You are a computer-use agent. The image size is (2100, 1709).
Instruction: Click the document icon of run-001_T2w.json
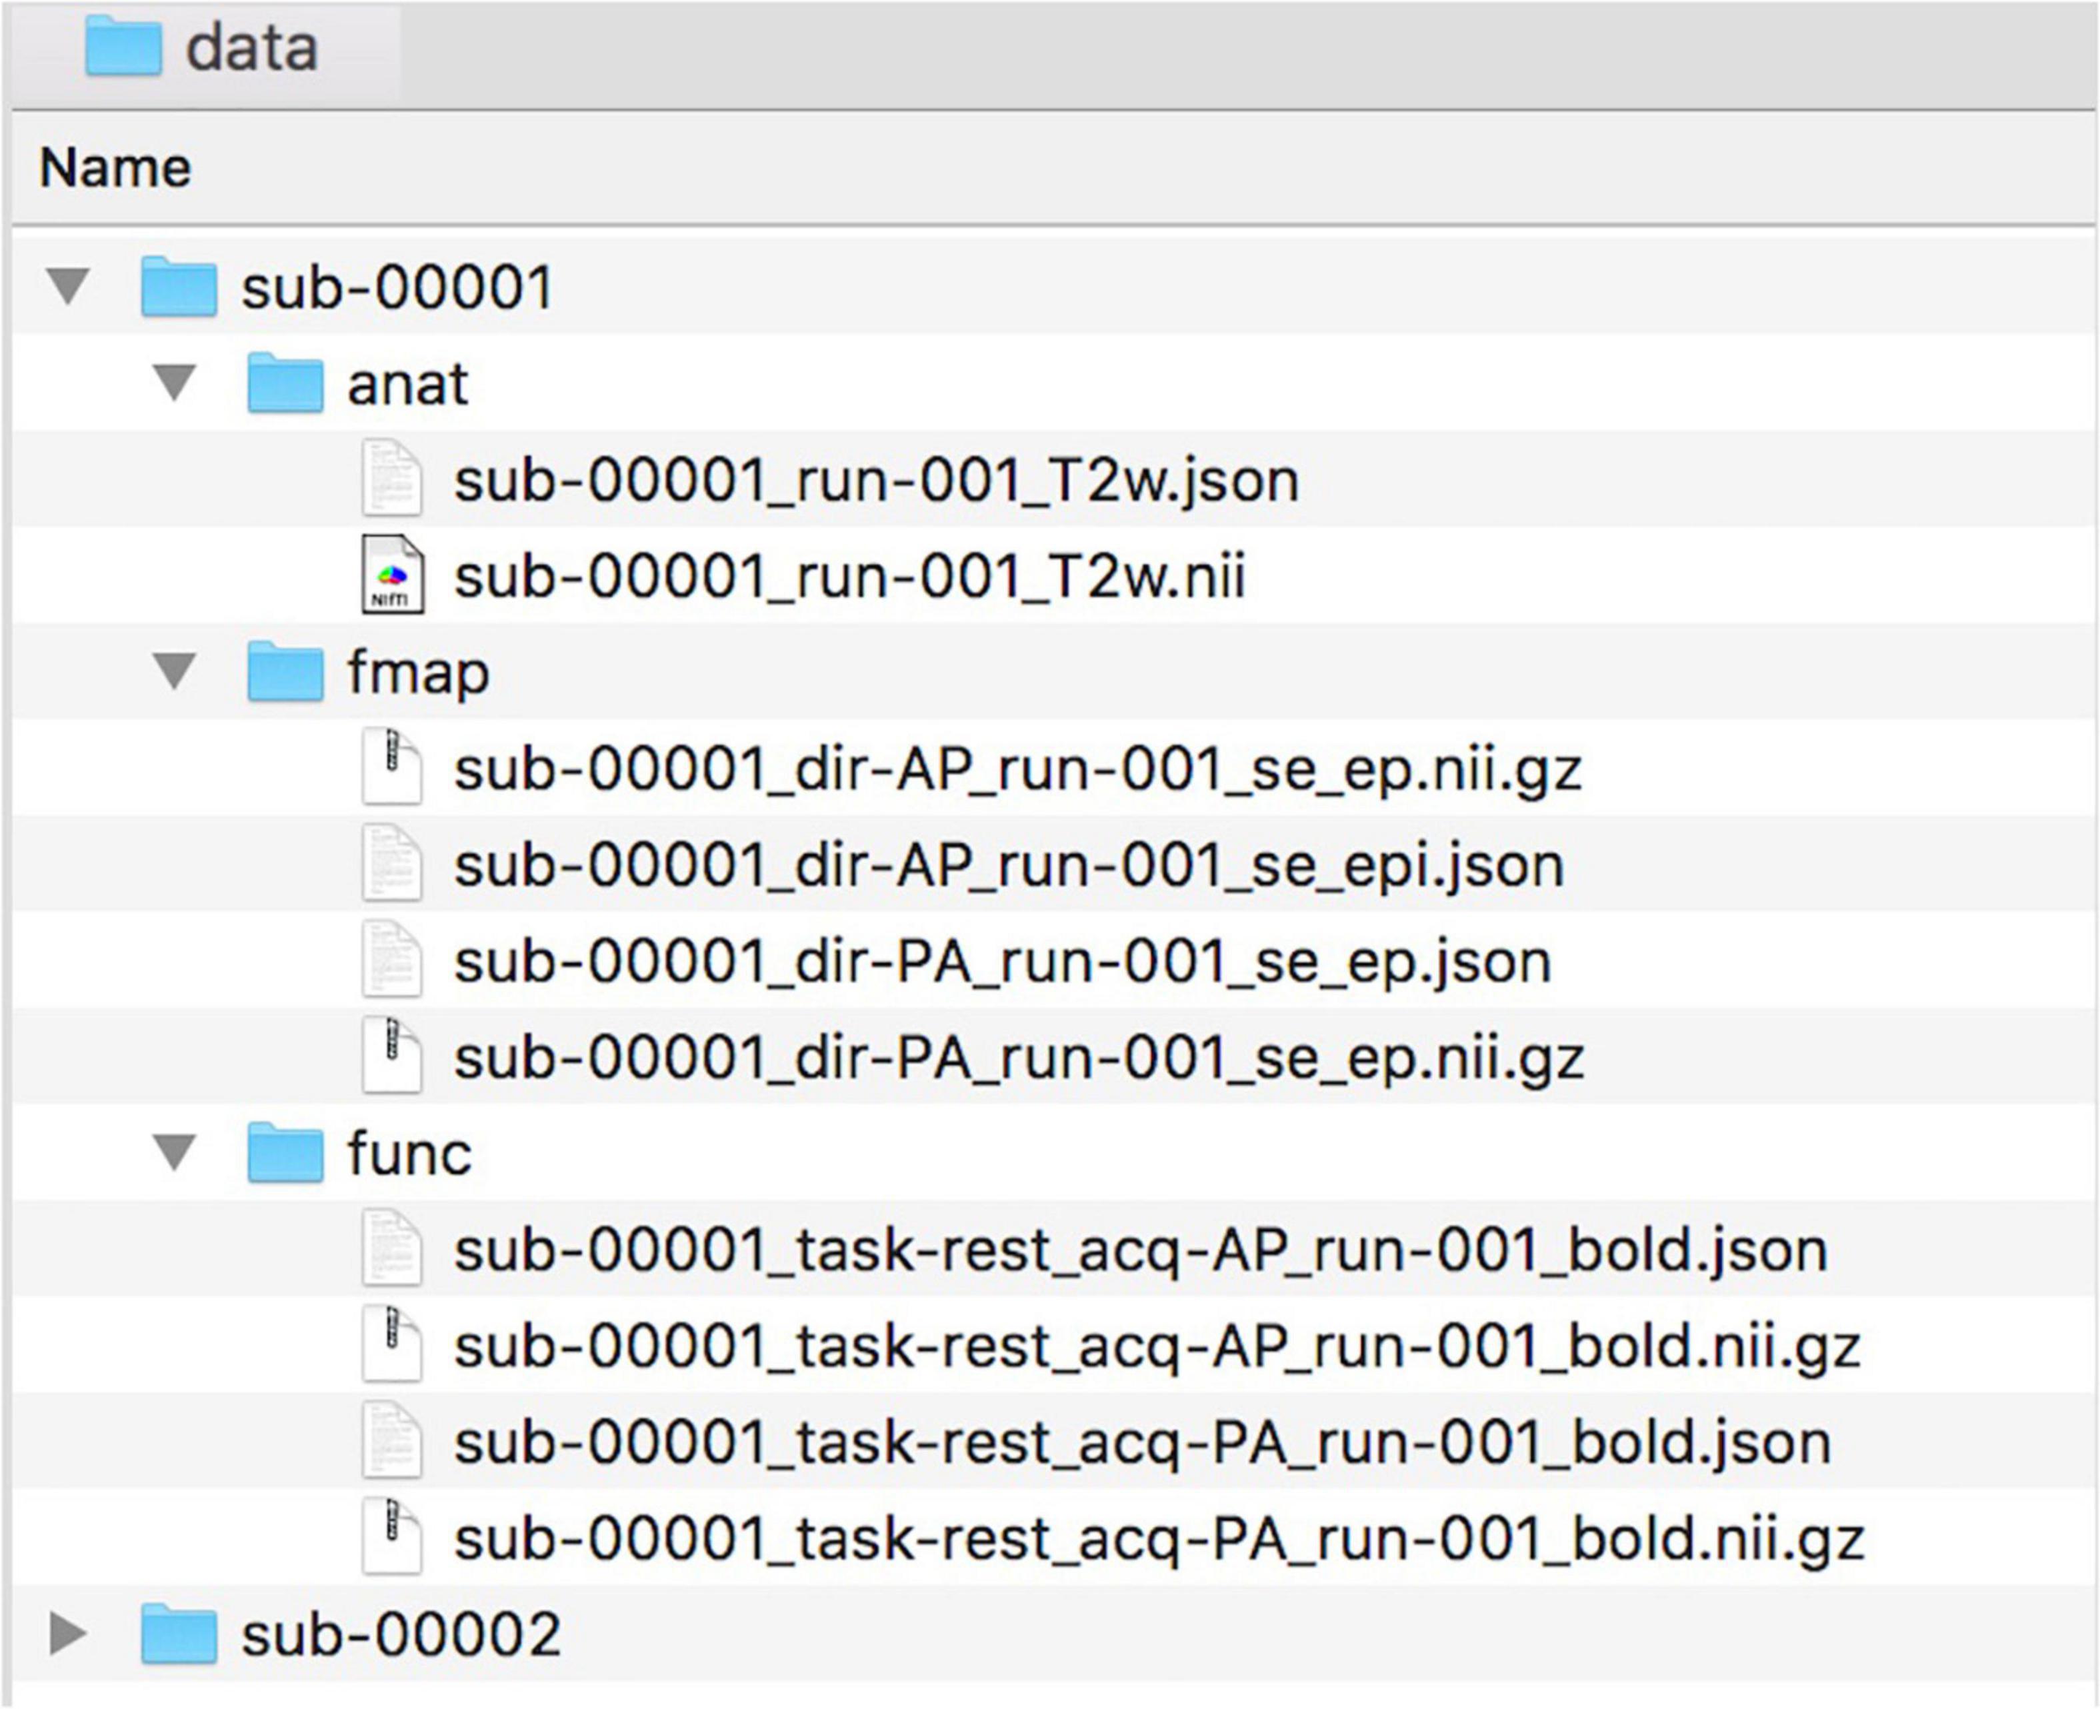pos(393,479)
